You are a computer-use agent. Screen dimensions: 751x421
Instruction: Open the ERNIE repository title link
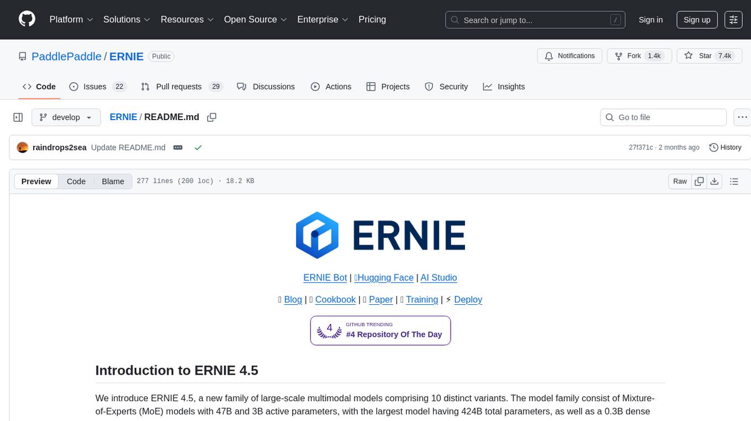(126, 56)
